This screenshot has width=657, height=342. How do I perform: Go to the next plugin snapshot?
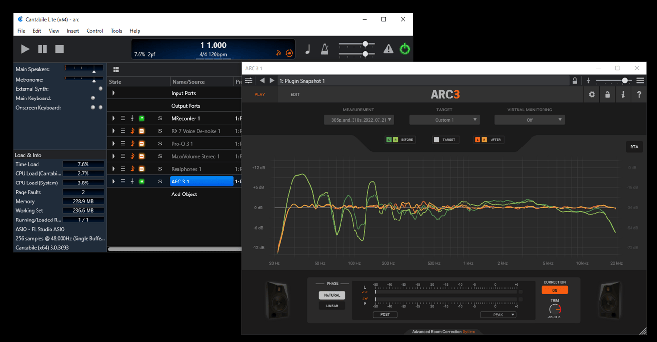click(x=272, y=81)
